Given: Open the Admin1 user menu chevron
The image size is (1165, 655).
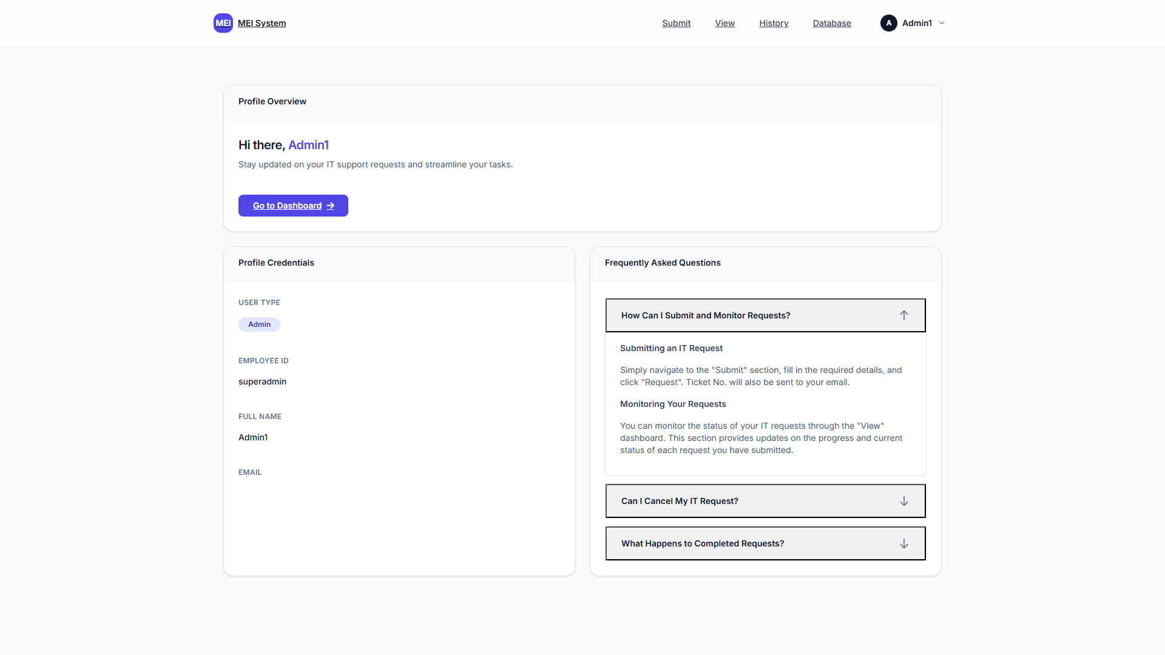Looking at the screenshot, I should pos(942,23).
